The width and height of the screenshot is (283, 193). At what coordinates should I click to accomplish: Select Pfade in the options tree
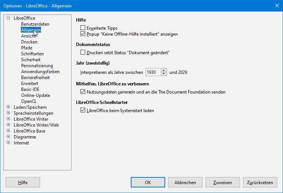coord(27,48)
